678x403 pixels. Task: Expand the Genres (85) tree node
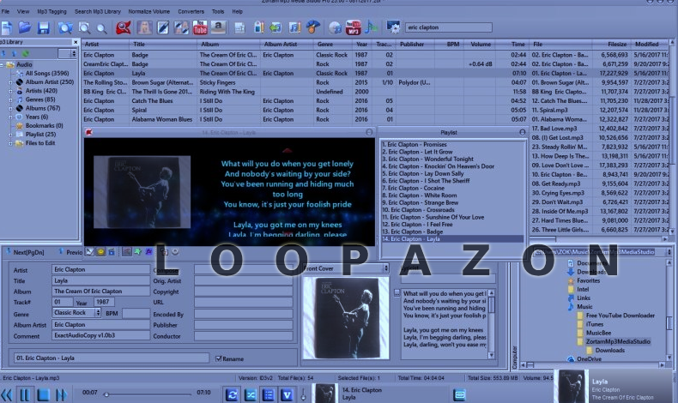coord(10,99)
